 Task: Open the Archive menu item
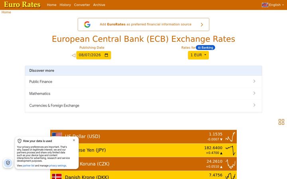[x=99, y=5]
